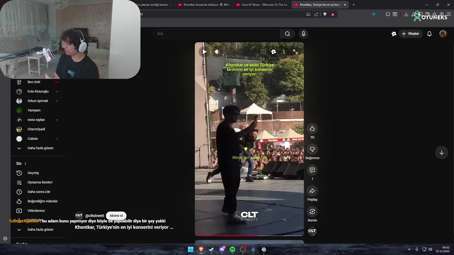Close the active Khontkar Türkiye'nin tab
This screenshot has height=255, width=454.
(345, 5)
